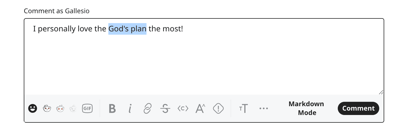Image resolution: width=403 pixels, height=137 pixels.
Task: Click in the empty comment text area
Action: click(204, 63)
